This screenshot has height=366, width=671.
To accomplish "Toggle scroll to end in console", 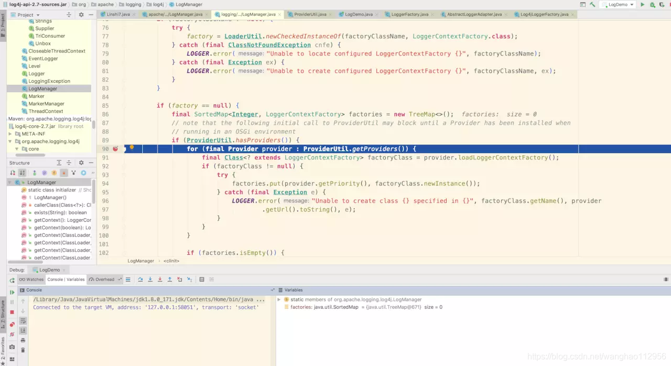I will 23,330.
